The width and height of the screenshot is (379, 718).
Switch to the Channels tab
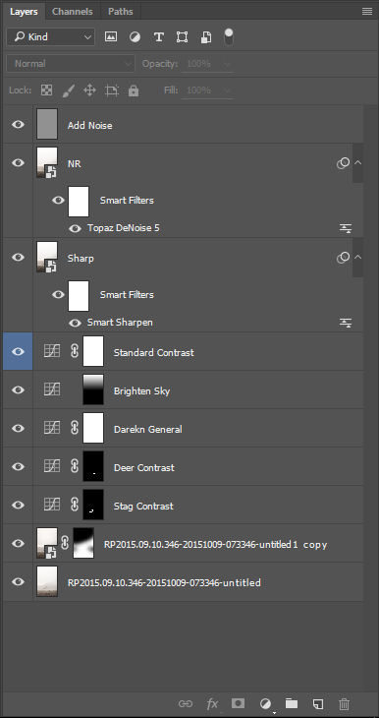(73, 12)
